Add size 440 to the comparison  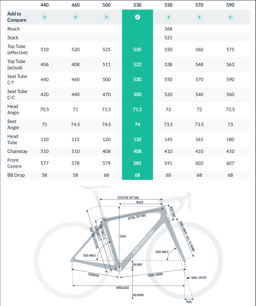44,17
